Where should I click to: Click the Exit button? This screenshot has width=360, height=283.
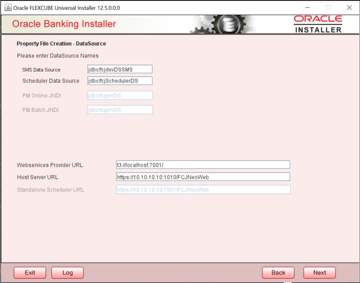tap(30, 273)
